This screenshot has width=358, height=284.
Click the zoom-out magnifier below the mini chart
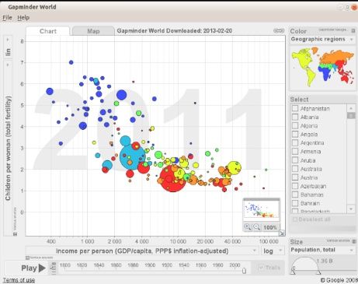pos(256,227)
